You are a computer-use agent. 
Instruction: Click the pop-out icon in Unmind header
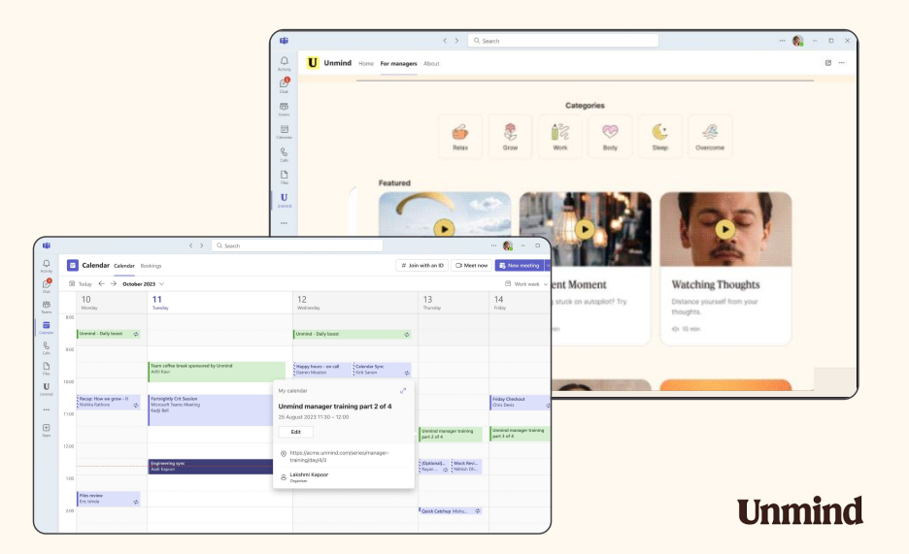(x=827, y=63)
